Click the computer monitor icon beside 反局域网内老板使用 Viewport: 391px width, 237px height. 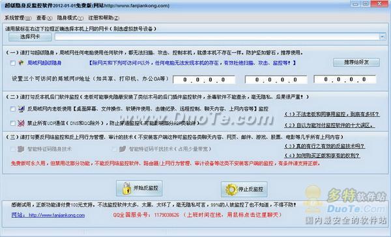point(22,109)
